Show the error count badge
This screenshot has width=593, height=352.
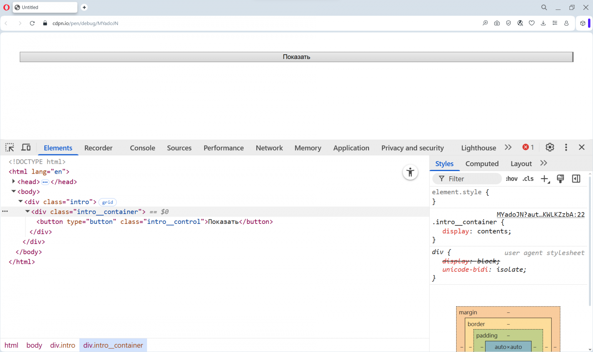[528, 147]
